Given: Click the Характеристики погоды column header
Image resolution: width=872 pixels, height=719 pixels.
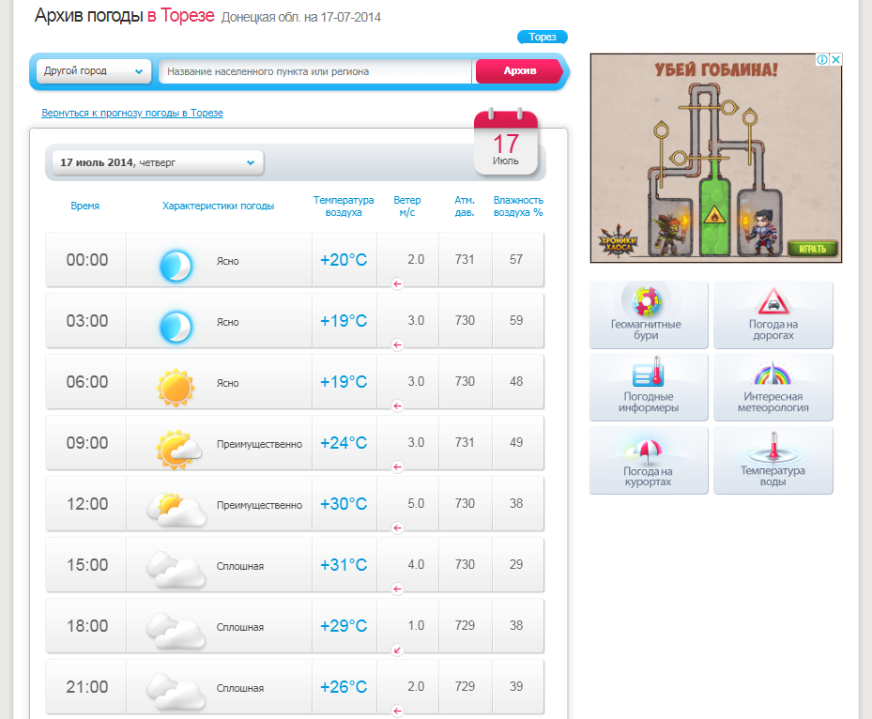Looking at the screenshot, I should point(218,206).
